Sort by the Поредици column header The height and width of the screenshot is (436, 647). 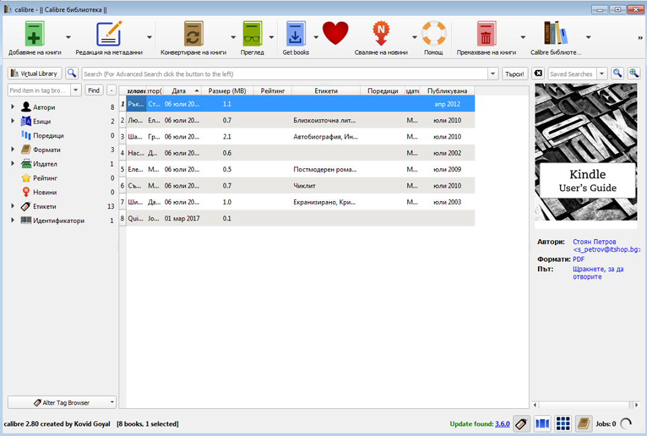pos(383,91)
